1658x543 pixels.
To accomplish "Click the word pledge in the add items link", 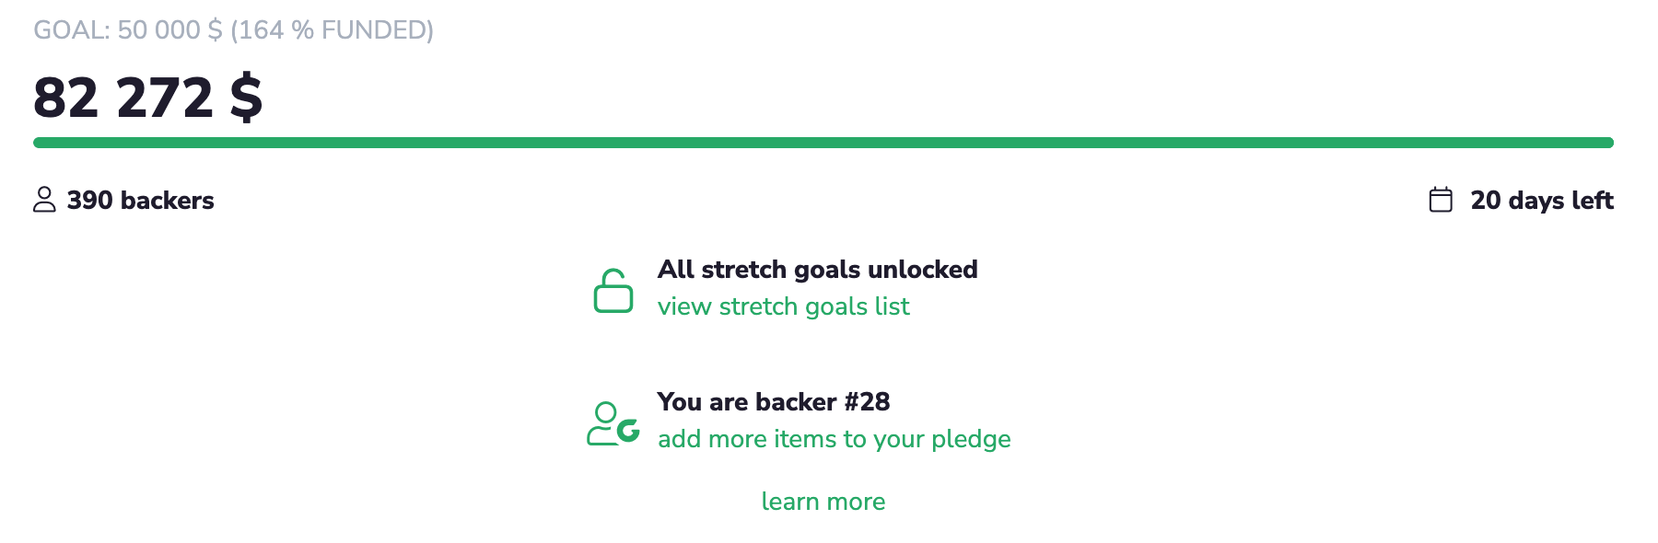I will coord(971,440).
